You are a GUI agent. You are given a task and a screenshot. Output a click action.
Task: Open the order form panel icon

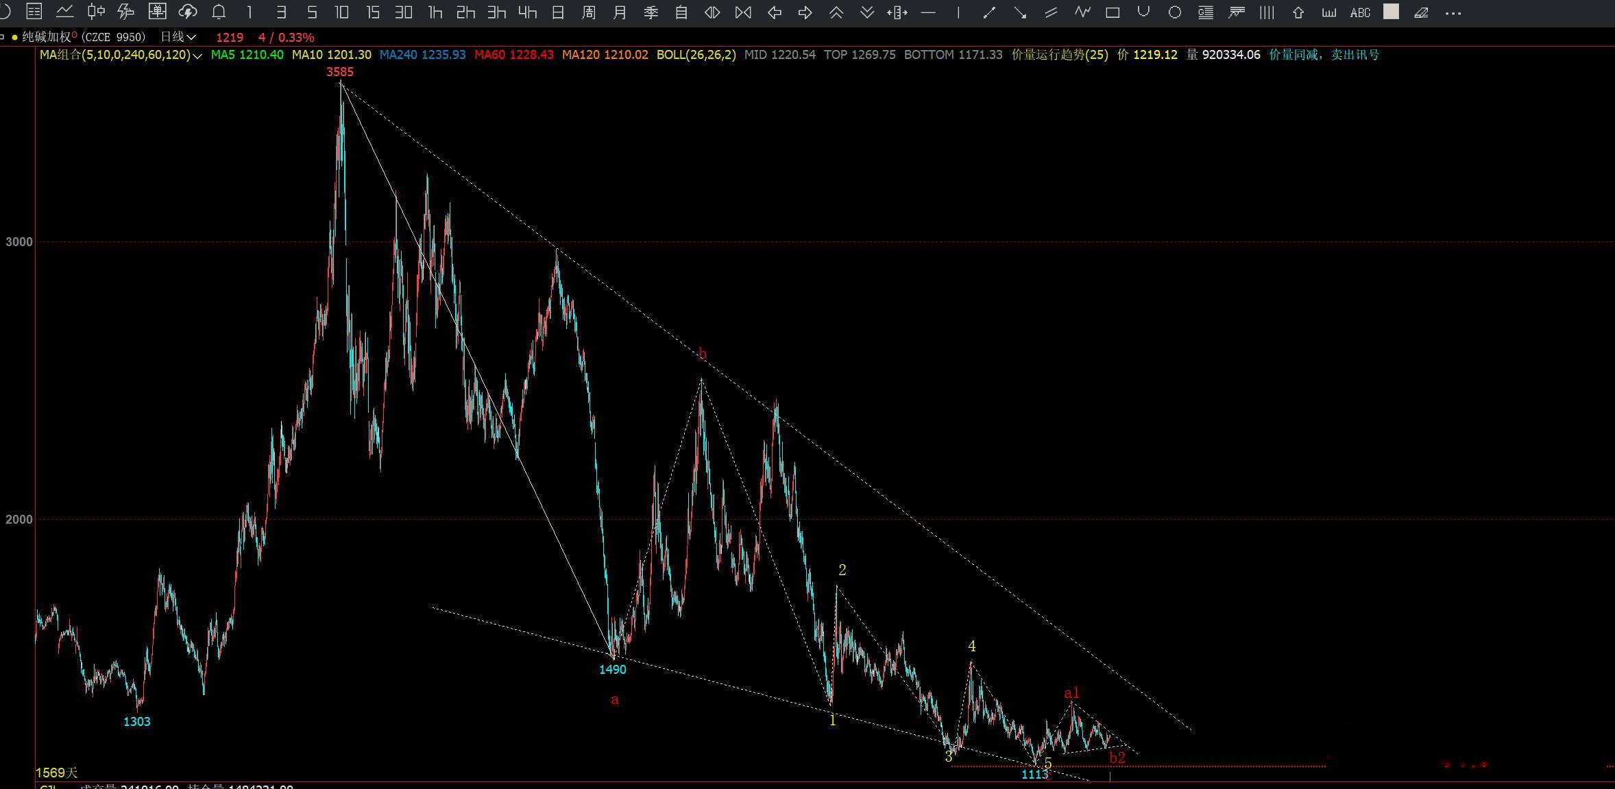point(157,12)
